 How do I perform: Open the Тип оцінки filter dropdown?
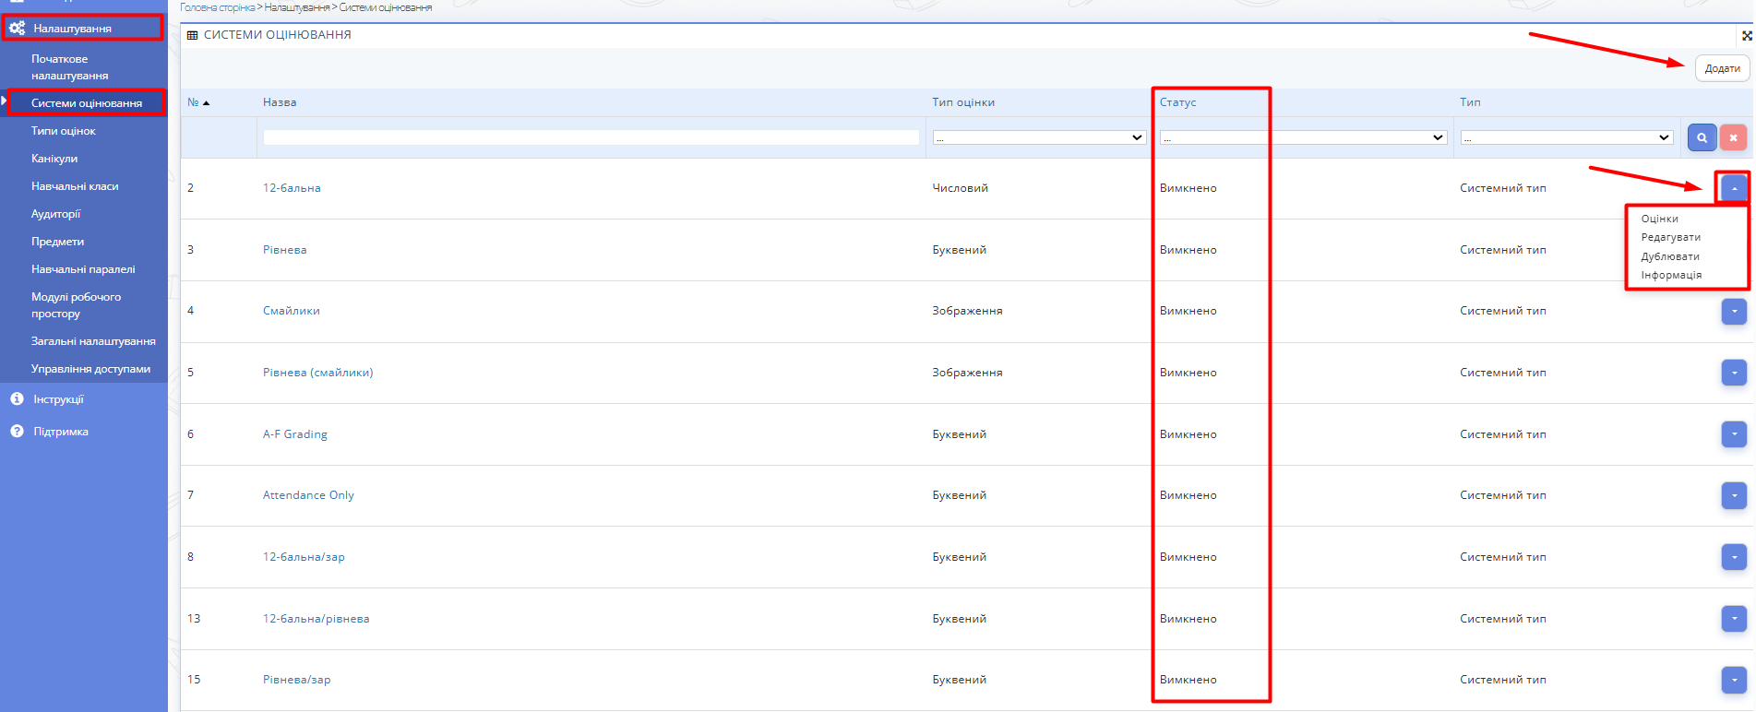point(1039,137)
